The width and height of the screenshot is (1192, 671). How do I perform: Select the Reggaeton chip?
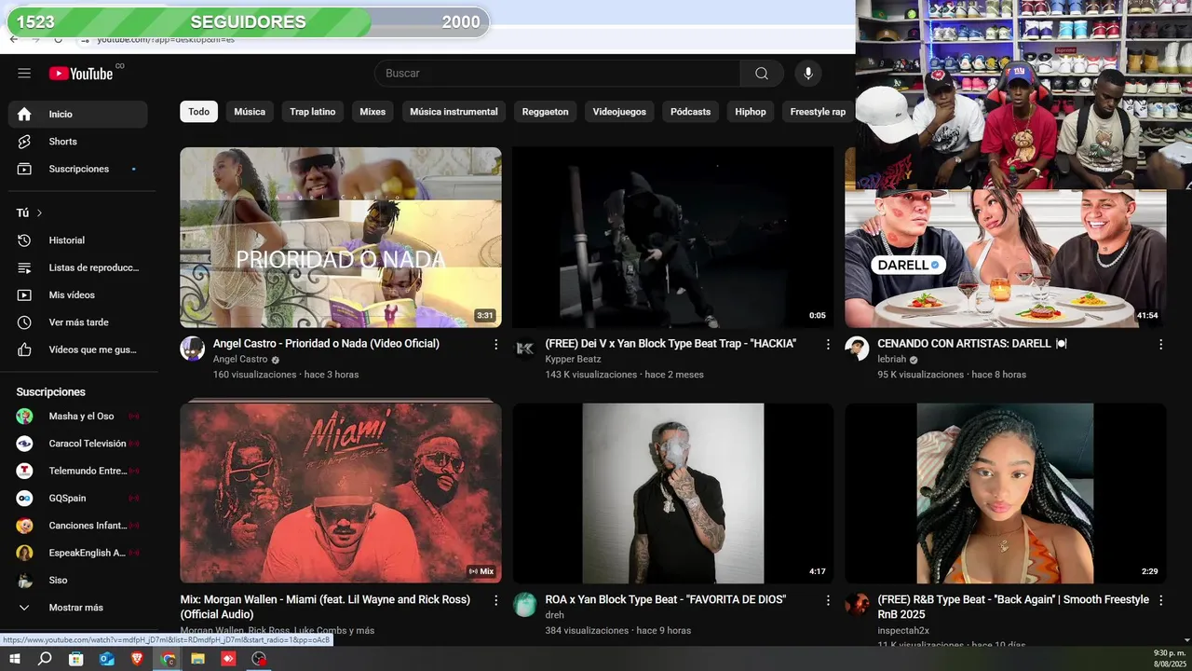[x=545, y=112]
